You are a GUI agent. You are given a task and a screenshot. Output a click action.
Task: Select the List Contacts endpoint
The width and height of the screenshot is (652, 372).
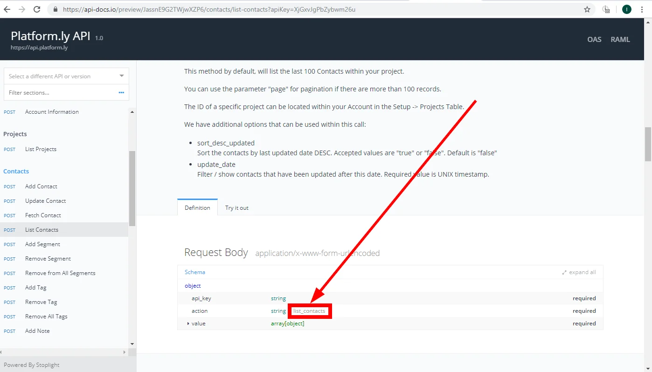point(64,230)
